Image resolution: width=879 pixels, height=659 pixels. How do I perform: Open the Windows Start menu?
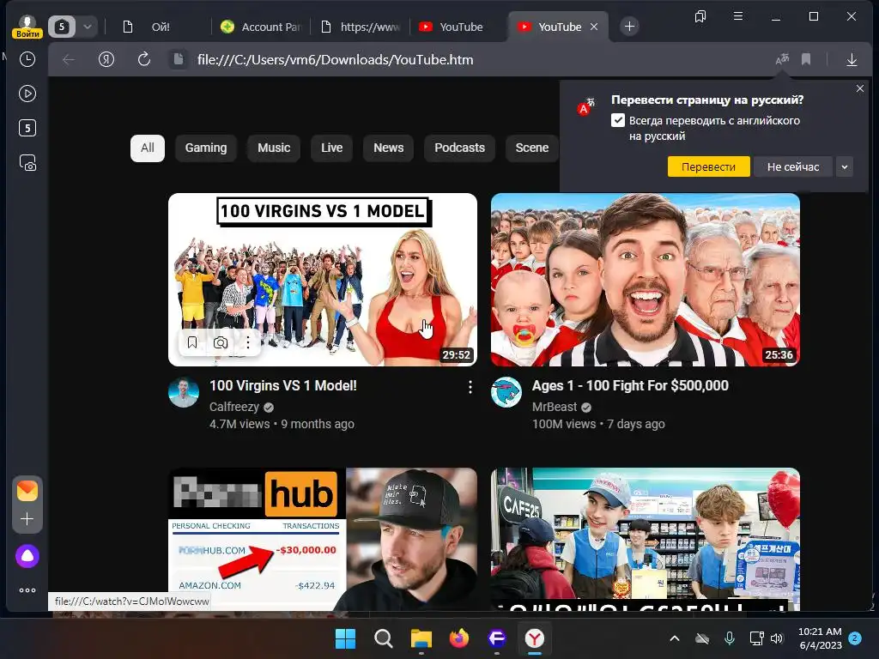click(345, 638)
